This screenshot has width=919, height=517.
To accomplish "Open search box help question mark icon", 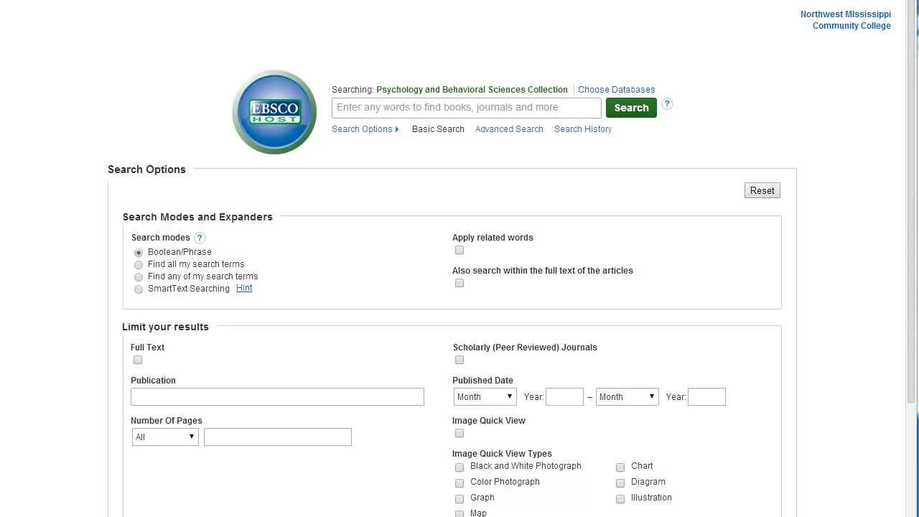I will click(x=667, y=104).
